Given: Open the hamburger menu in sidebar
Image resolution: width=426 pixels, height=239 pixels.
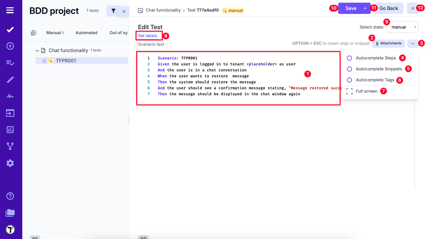Looking at the screenshot, I should pyautogui.click(x=10, y=10).
